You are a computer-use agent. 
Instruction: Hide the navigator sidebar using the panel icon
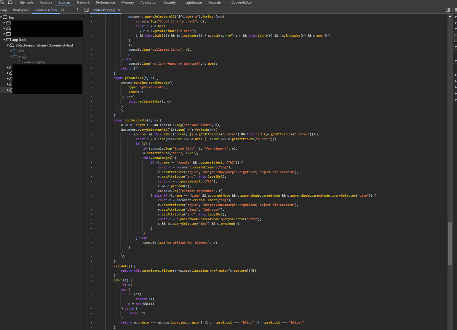(86, 10)
